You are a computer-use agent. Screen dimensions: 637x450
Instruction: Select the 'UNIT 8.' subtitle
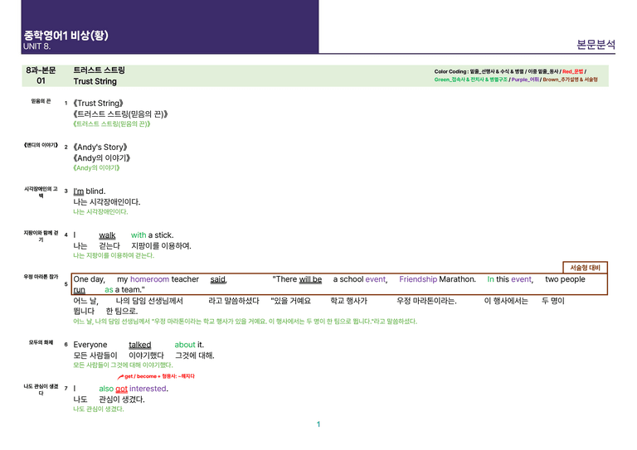click(x=37, y=46)
